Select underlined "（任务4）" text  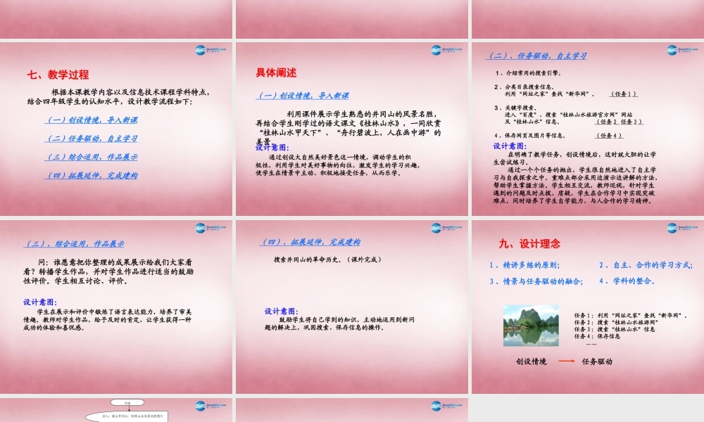609,136
